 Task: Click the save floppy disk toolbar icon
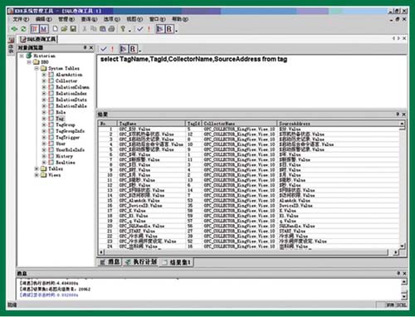73,29
